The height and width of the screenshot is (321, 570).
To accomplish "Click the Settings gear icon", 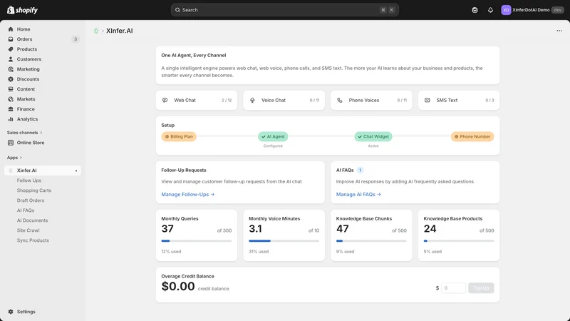I will point(11,312).
